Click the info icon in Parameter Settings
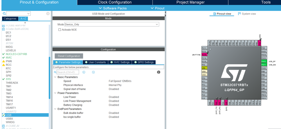 pyautogui.click(x=159, y=72)
